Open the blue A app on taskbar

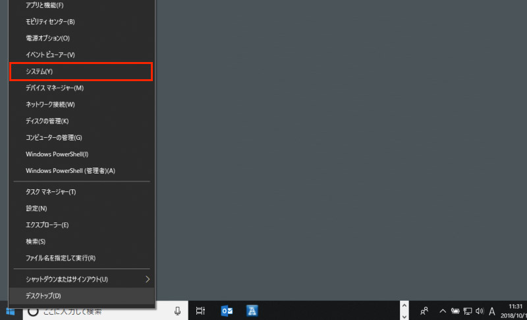coord(252,311)
